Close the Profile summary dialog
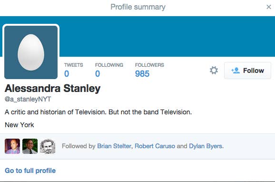 point(269,7)
